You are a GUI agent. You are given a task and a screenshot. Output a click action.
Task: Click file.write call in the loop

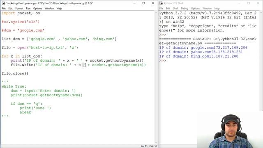(x=78, y=65)
